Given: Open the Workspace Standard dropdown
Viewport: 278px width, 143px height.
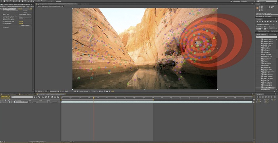Looking at the screenshot, I should click(x=248, y=1).
